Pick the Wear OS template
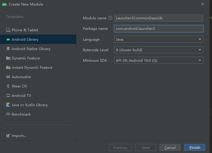The image size is (212, 153). click(38, 86)
